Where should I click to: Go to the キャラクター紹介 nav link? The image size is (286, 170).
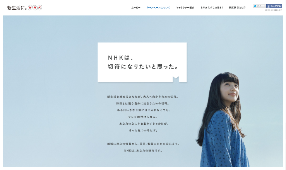(x=185, y=8)
